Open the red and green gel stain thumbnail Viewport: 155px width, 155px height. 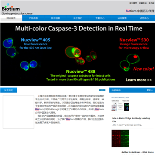point(120,139)
